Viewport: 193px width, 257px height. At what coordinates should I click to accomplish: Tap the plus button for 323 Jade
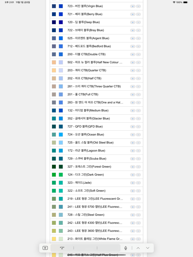133,183
